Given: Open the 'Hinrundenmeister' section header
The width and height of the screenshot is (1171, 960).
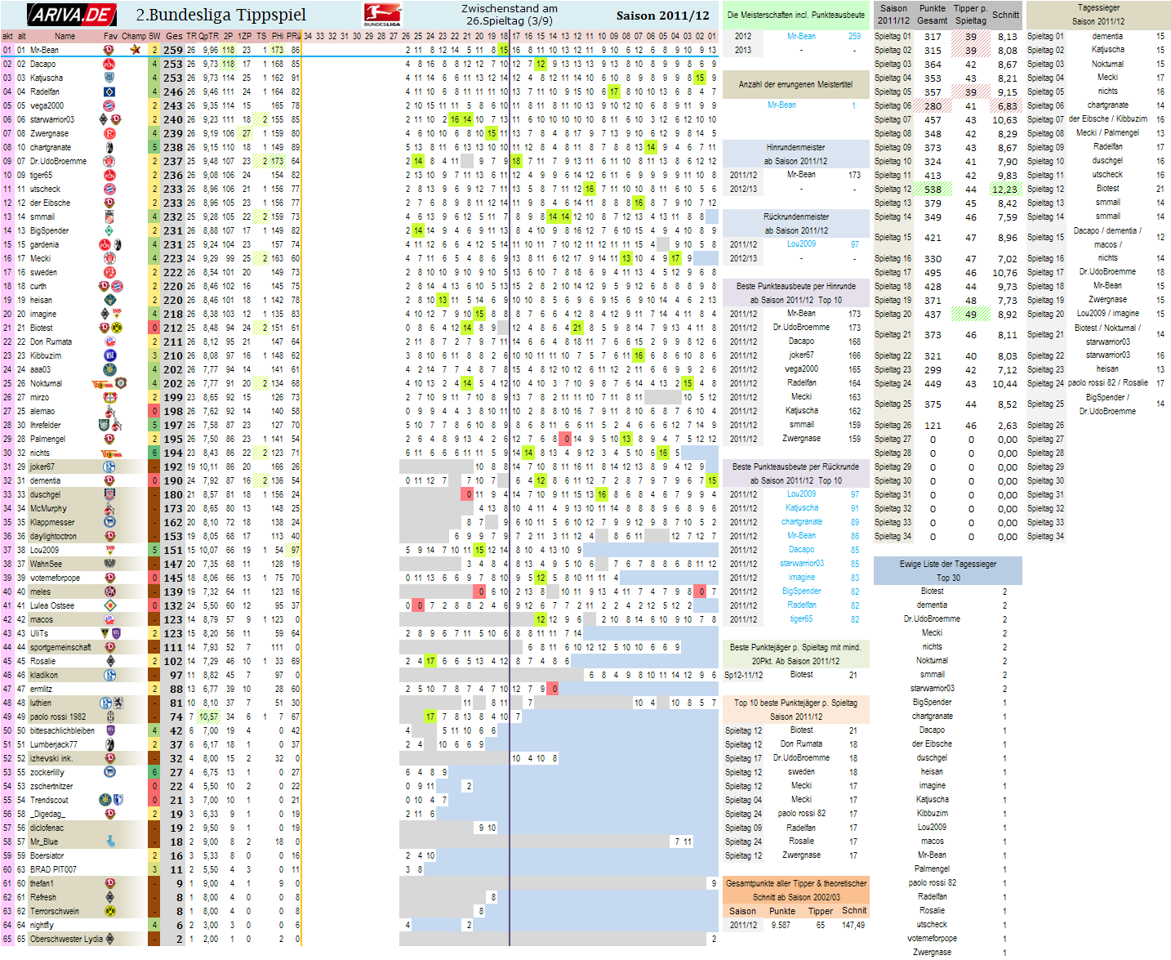Looking at the screenshot, I should [795, 154].
